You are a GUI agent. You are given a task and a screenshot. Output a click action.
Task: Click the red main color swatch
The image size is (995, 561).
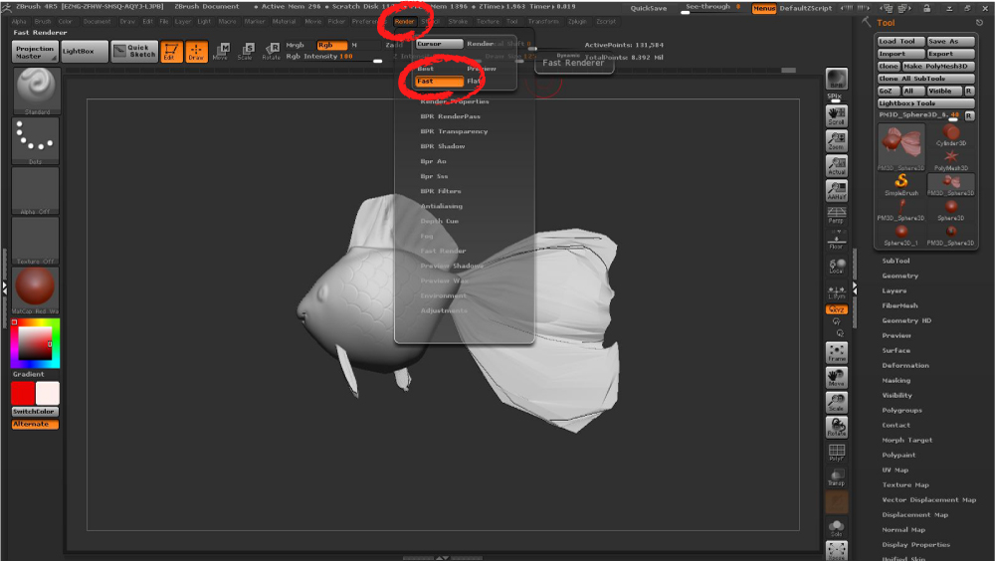[x=23, y=393]
